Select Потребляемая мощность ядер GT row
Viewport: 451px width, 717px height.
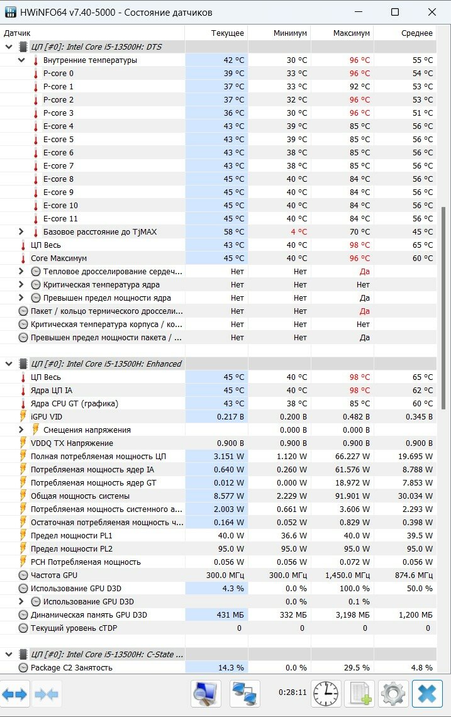(218, 483)
